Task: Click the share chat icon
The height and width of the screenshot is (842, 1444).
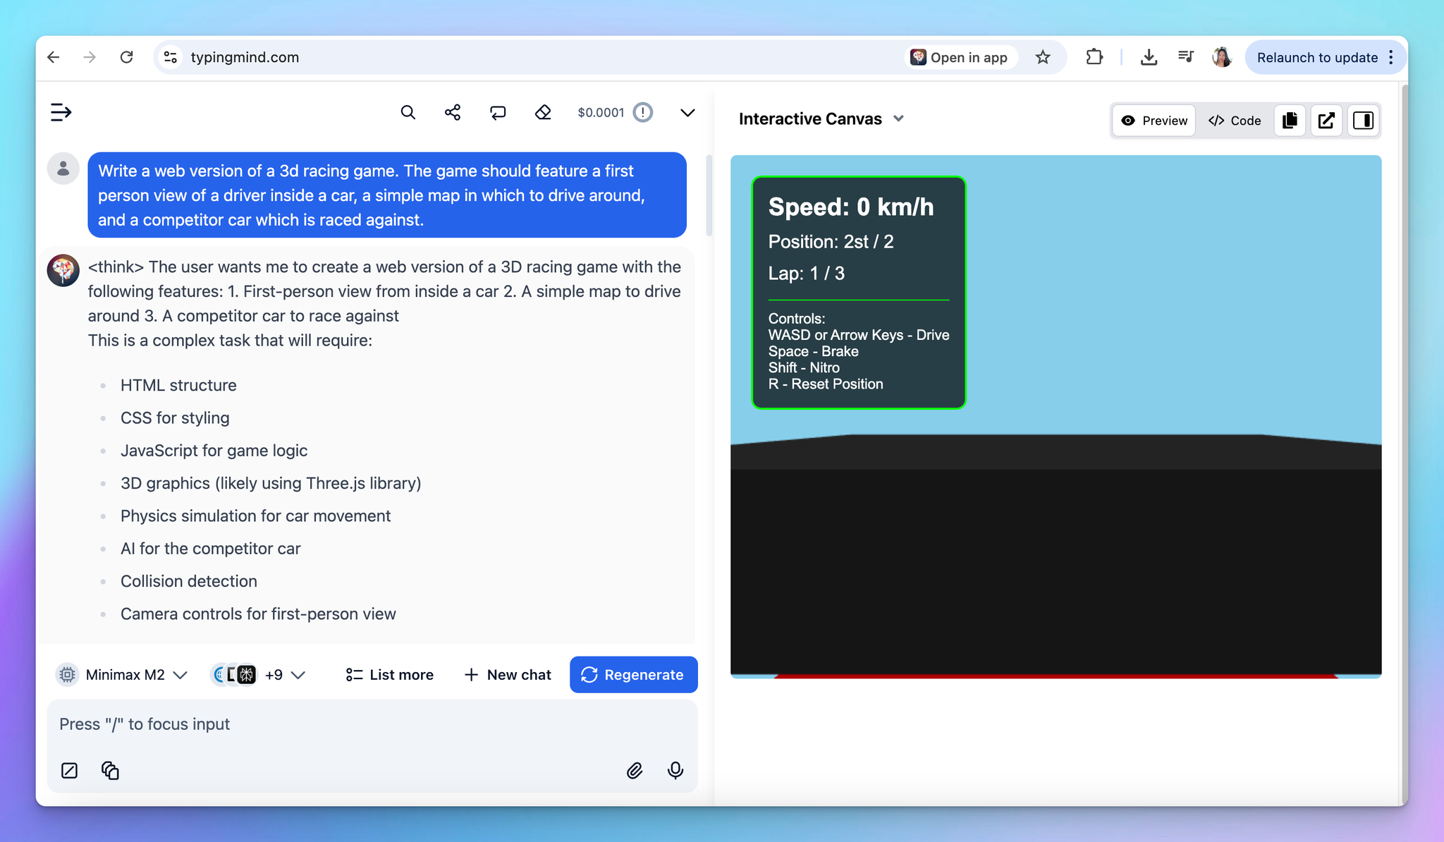Action: [x=453, y=113]
